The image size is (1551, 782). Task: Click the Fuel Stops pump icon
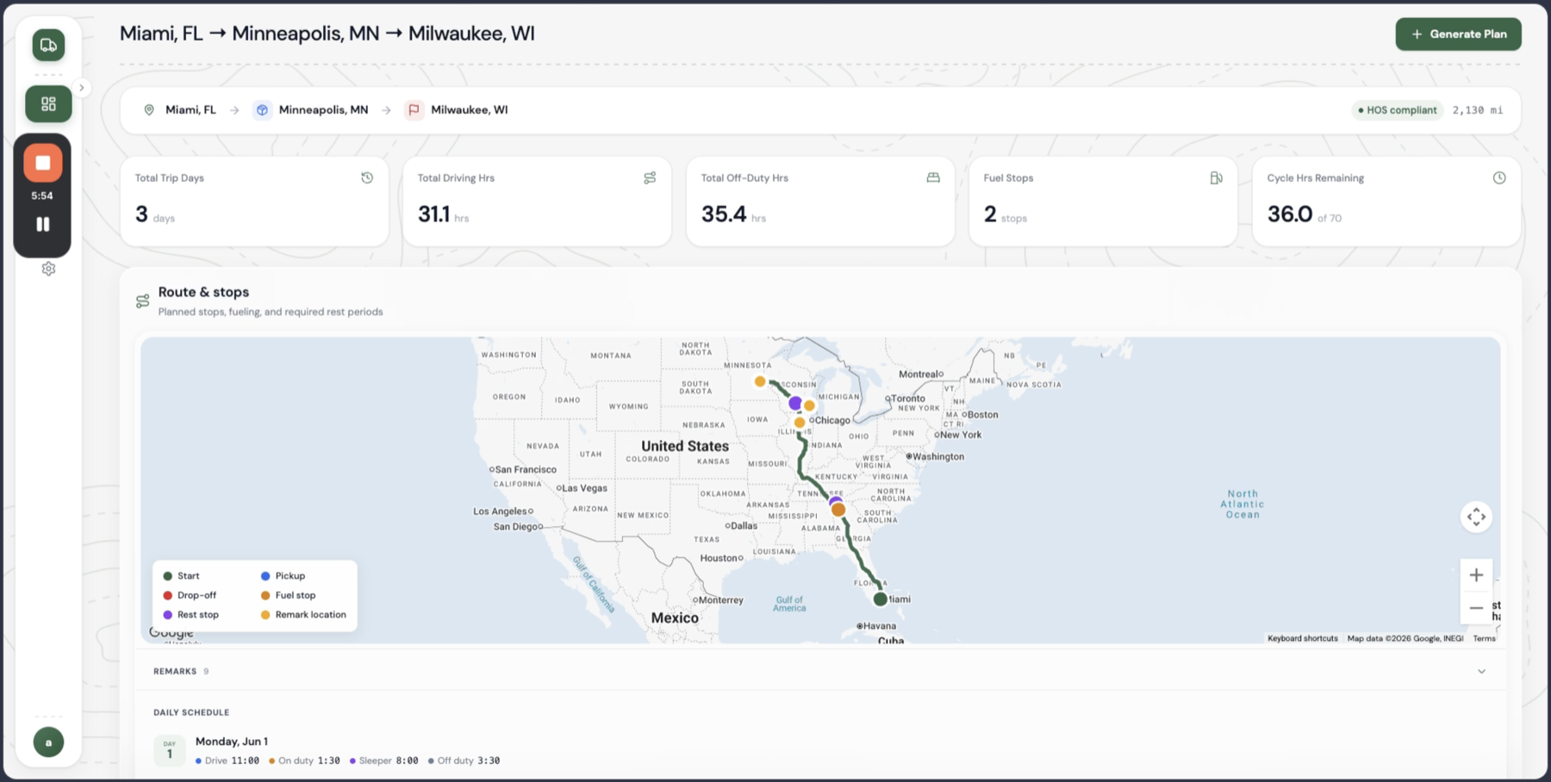click(x=1216, y=177)
